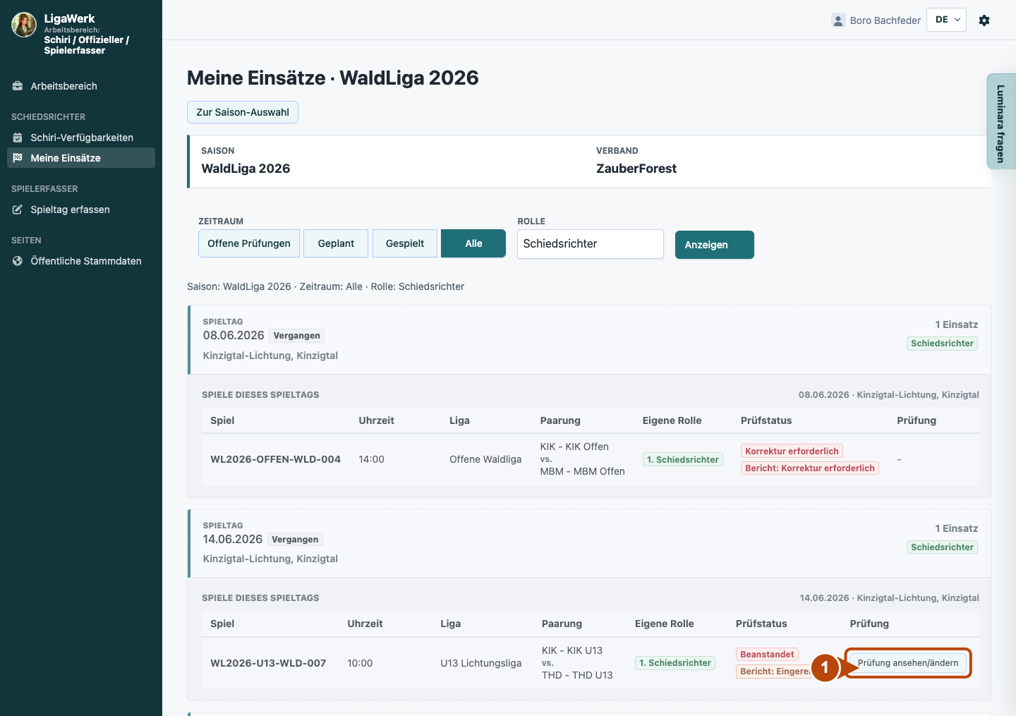Open the Rolle field showing Schiedsrichter
Viewport: 1016px width, 716px height.
click(x=591, y=244)
